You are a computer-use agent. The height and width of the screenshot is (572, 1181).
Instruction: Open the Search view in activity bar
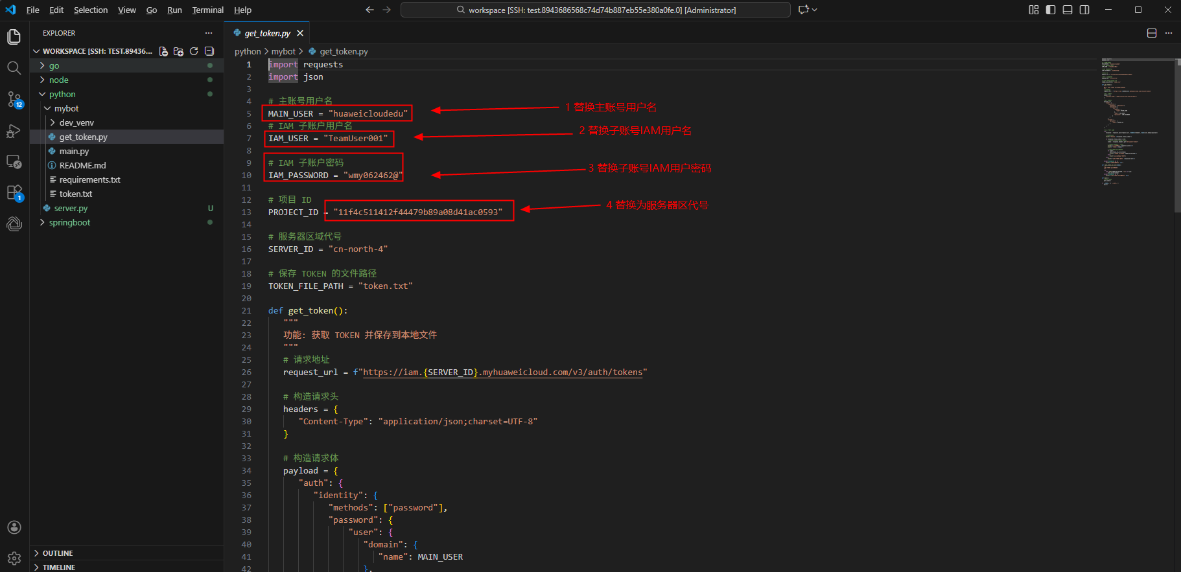pos(14,68)
